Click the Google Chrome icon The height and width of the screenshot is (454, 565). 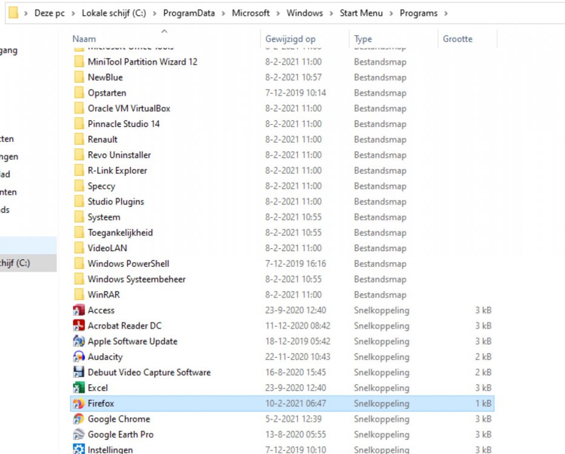[79, 419]
